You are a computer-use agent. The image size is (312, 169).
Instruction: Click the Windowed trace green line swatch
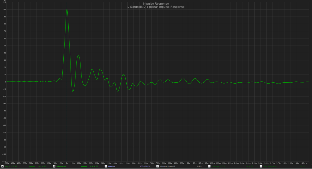pos(84,167)
